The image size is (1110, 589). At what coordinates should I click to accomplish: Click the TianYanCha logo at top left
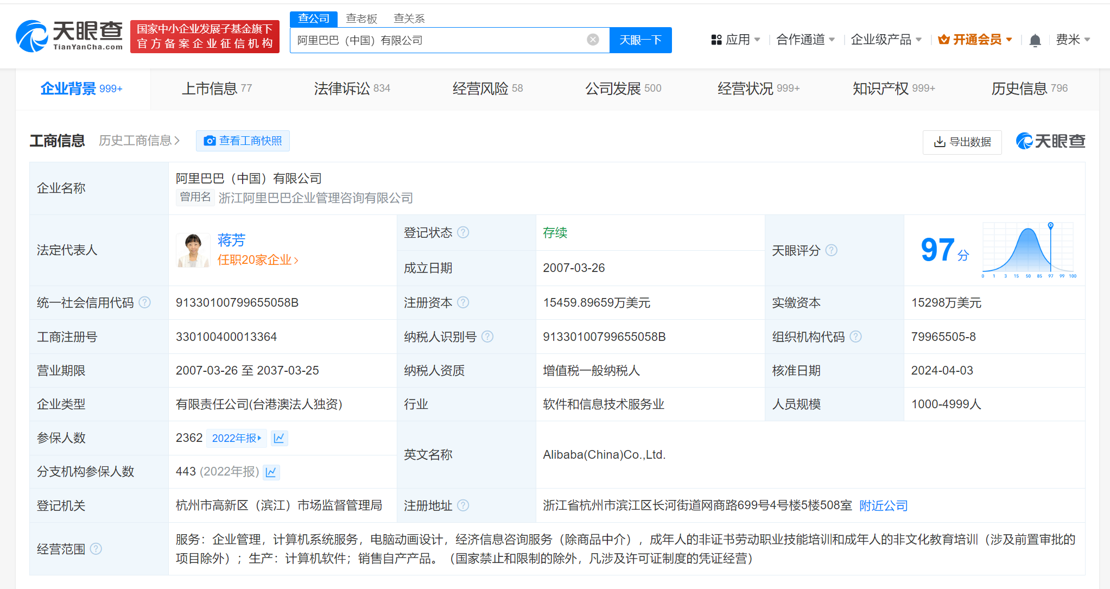(x=60, y=35)
